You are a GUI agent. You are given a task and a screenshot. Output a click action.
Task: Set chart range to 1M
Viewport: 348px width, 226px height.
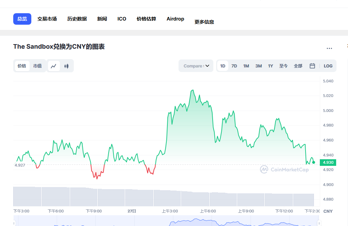(x=246, y=66)
